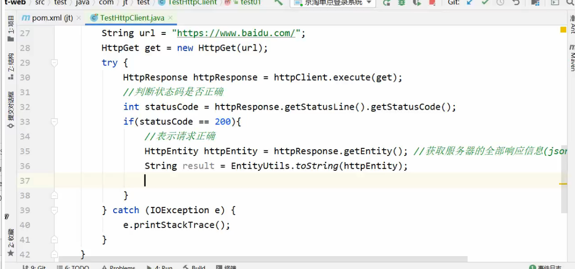
Task: Close the TestHttpClient.java tab
Action: tap(170, 18)
